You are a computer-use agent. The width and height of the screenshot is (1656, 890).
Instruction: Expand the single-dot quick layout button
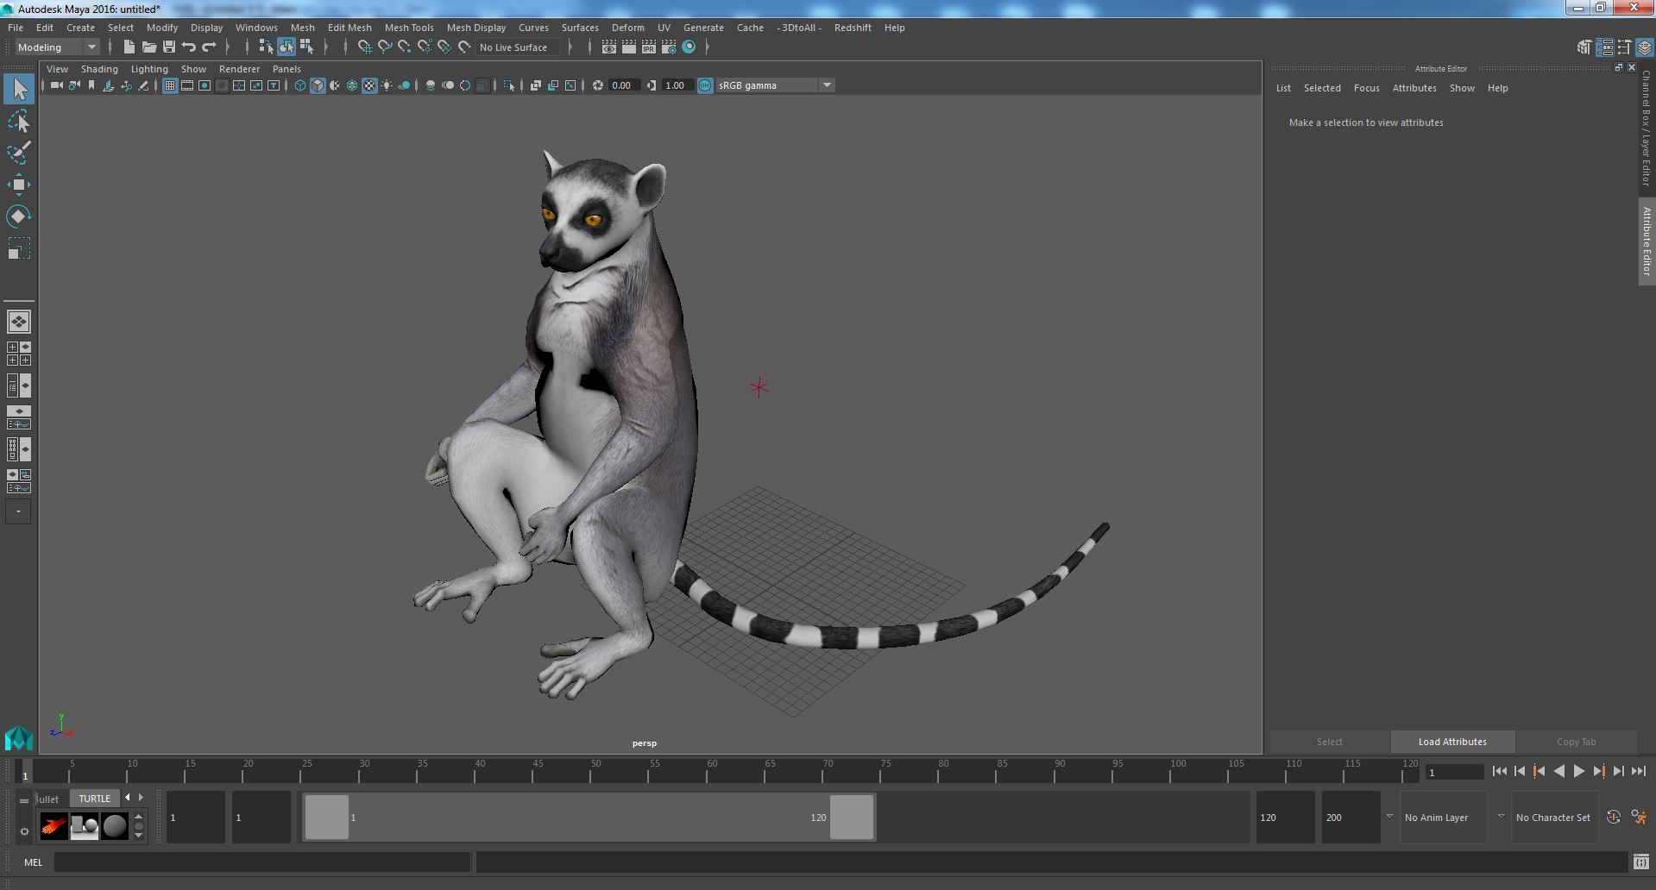coord(19,511)
